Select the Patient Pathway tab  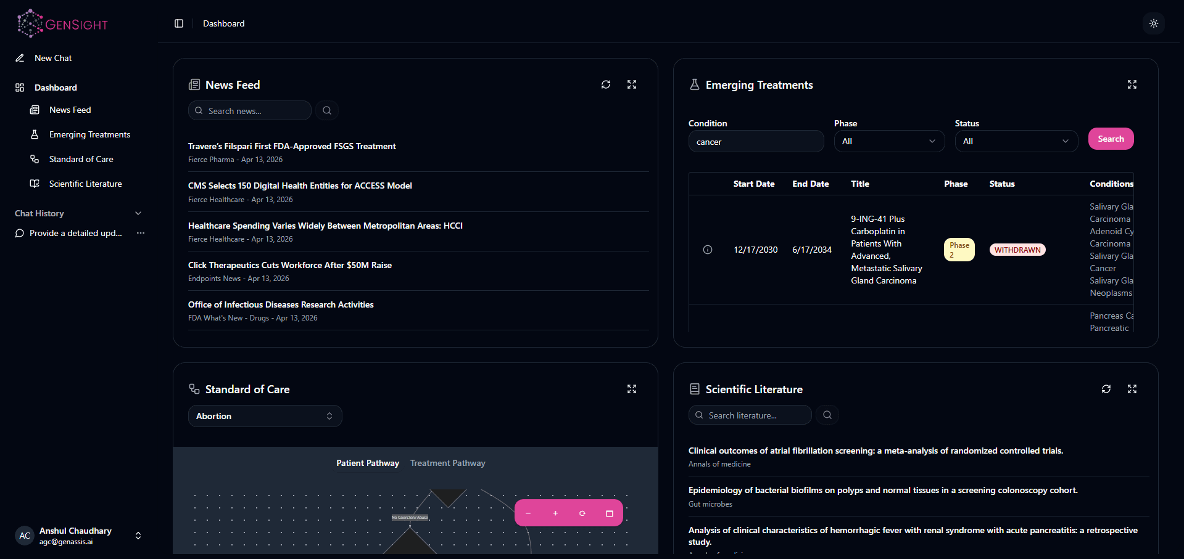tap(367, 463)
